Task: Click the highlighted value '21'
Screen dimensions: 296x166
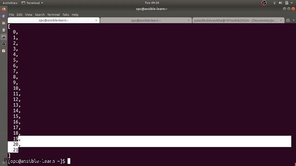Action: (16, 150)
